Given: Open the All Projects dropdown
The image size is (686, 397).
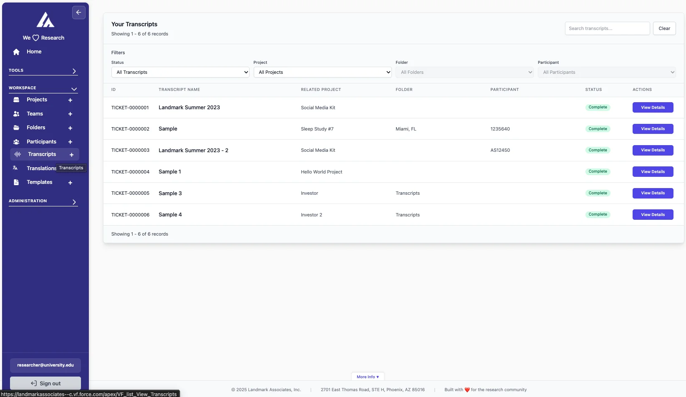Looking at the screenshot, I should (x=322, y=72).
